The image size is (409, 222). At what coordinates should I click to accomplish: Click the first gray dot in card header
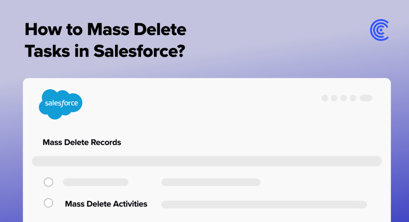tap(325, 98)
